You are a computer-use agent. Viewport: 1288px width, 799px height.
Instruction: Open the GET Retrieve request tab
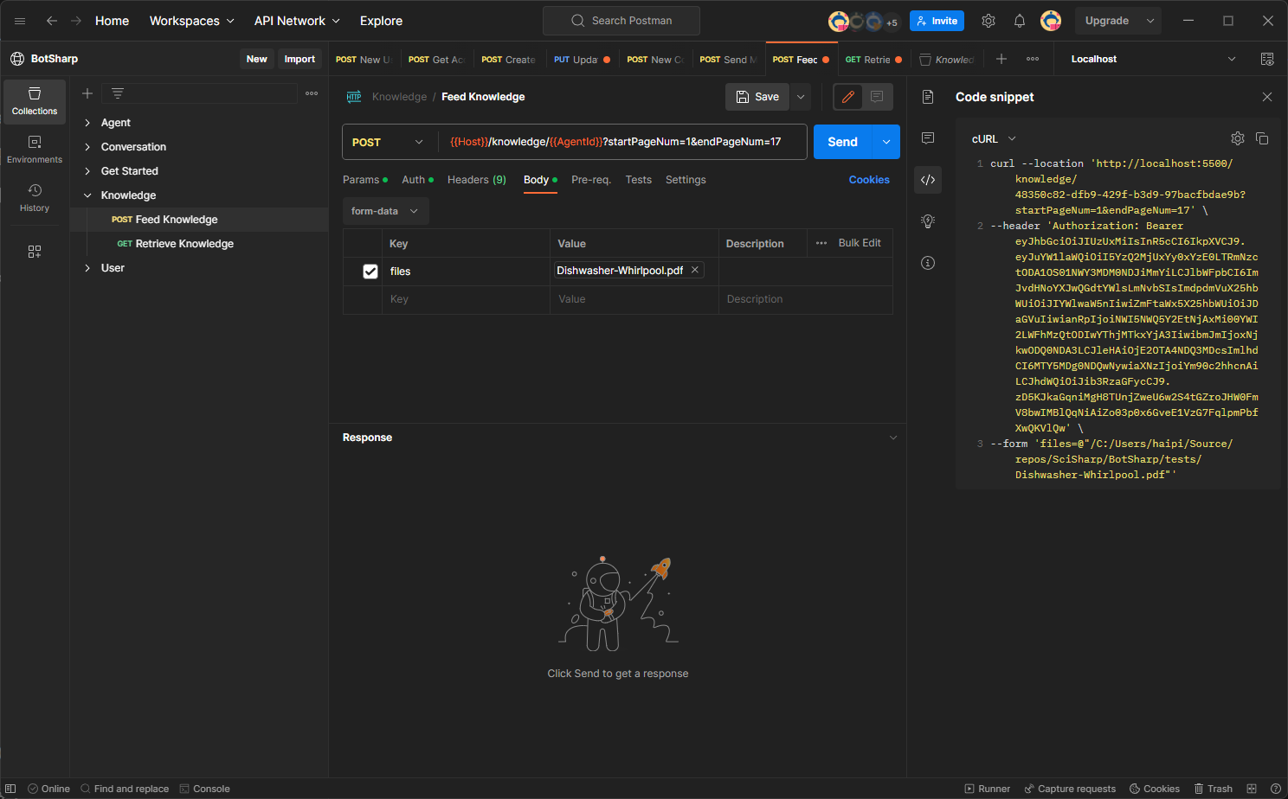point(873,60)
